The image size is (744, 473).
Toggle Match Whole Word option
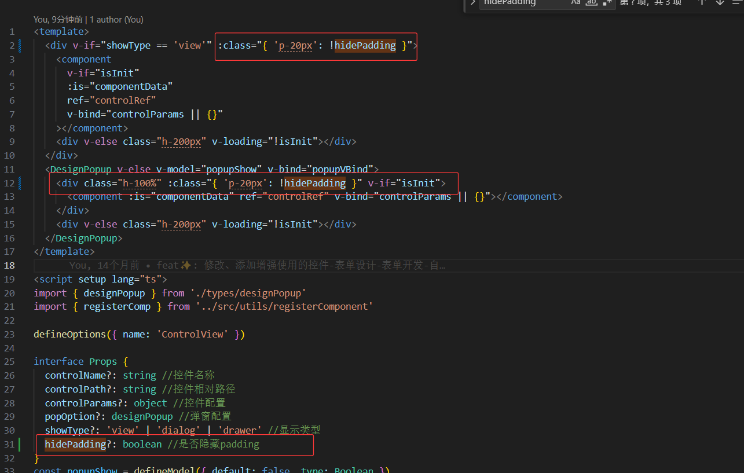[x=591, y=2]
